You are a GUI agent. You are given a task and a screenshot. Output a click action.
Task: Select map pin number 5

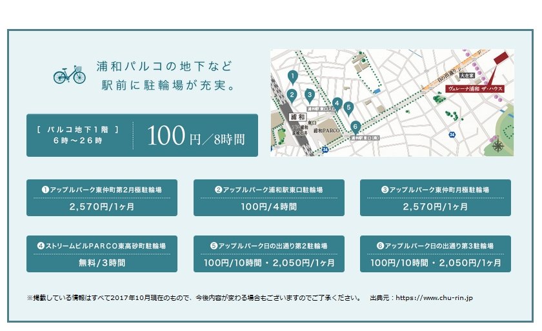348,109
